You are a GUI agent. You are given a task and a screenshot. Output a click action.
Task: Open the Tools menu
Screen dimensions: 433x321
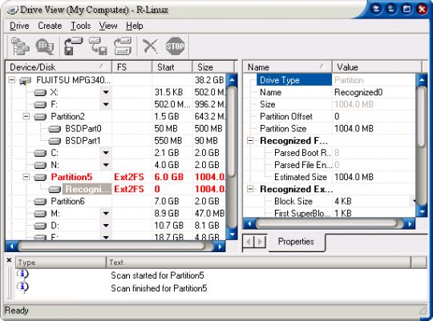81,26
